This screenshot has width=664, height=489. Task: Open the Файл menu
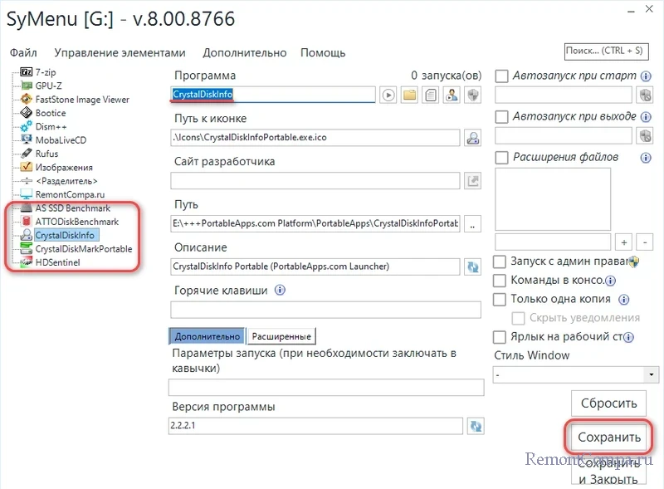23,52
